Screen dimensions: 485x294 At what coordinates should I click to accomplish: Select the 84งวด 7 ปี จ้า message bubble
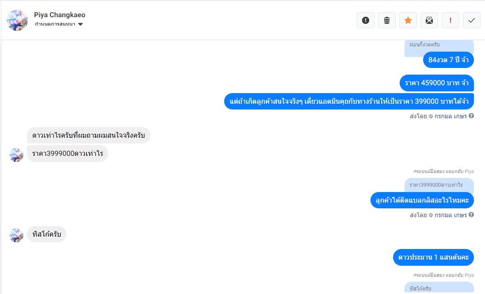click(x=448, y=60)
